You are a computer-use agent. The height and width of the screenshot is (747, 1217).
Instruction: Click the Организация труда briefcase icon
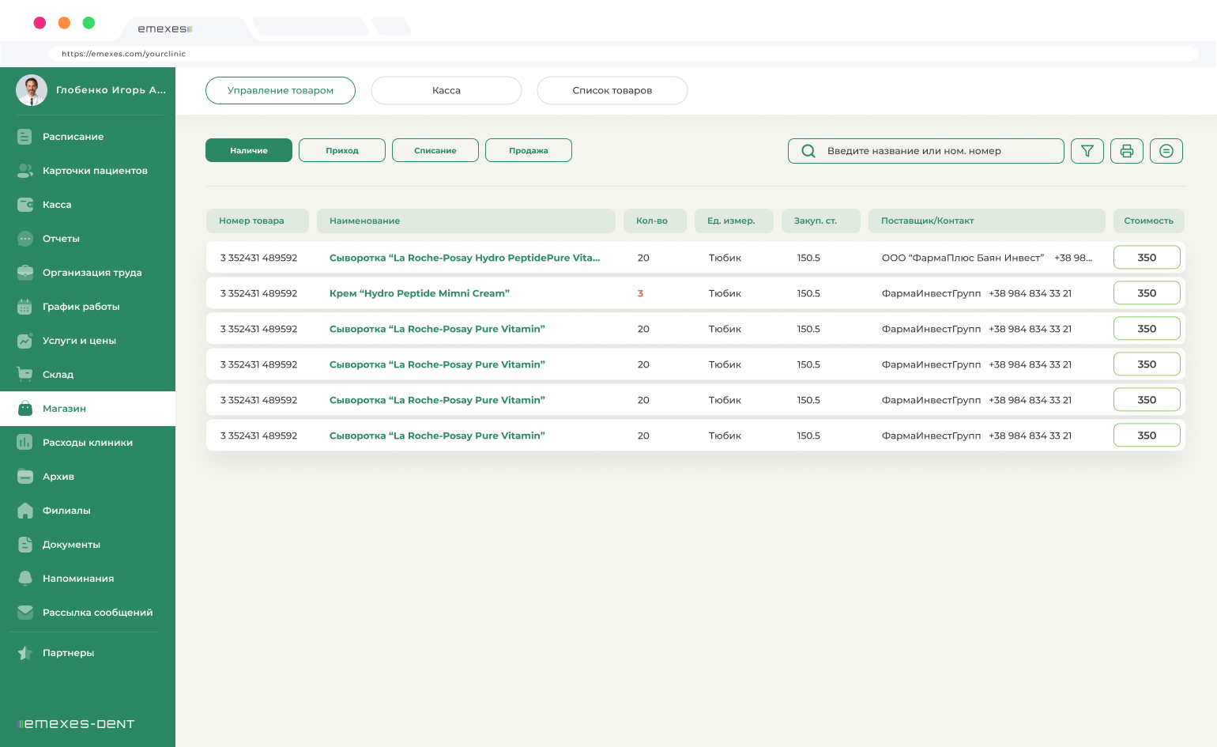point(24,273)
